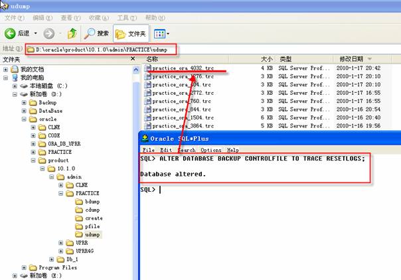Click the Views icon in toolbar
401x280 pixels.
pyautogui.click(x=159, y=33)
